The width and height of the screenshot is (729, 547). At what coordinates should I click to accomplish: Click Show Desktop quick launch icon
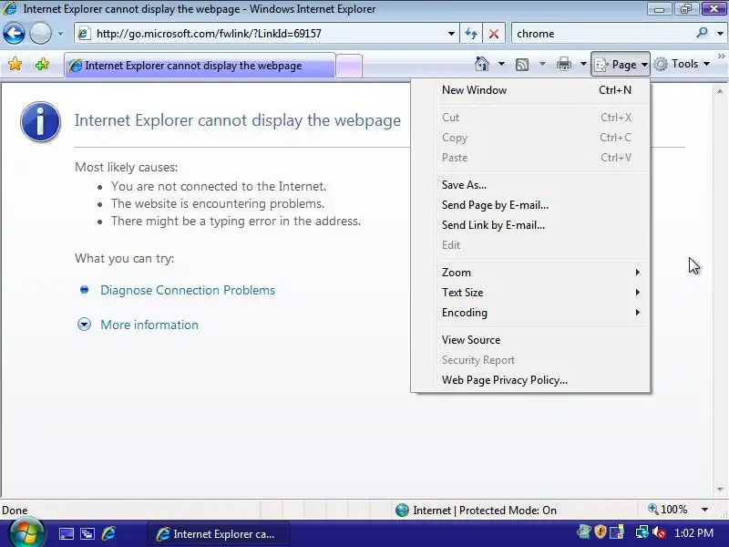point(66,533)
